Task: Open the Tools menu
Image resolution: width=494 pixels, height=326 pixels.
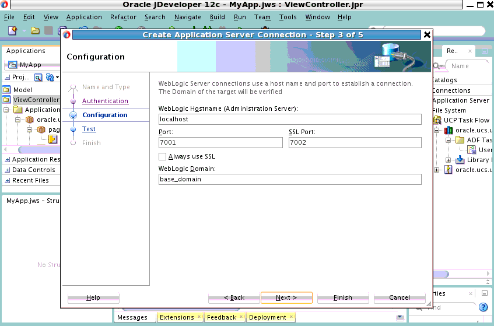Action: pyautogui.click(x=288, y=17)
